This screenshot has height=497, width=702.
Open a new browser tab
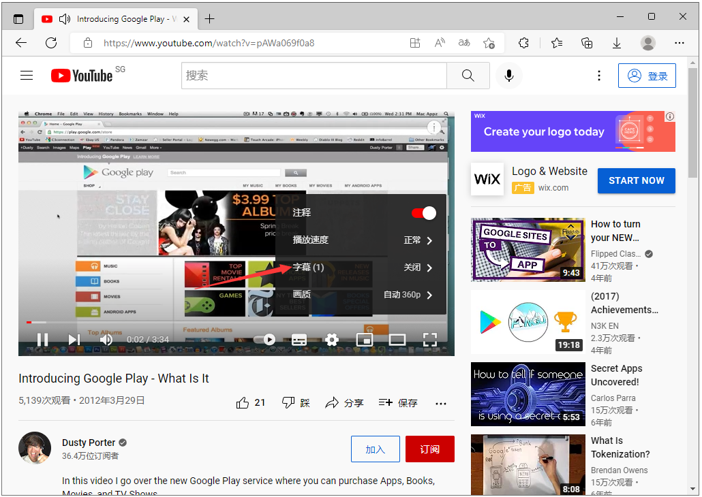(209, 19)
